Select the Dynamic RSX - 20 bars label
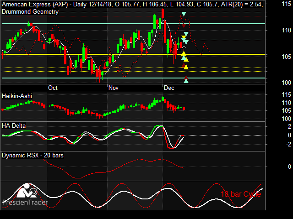Screen dimensions: 293x219 pos(33,155)
